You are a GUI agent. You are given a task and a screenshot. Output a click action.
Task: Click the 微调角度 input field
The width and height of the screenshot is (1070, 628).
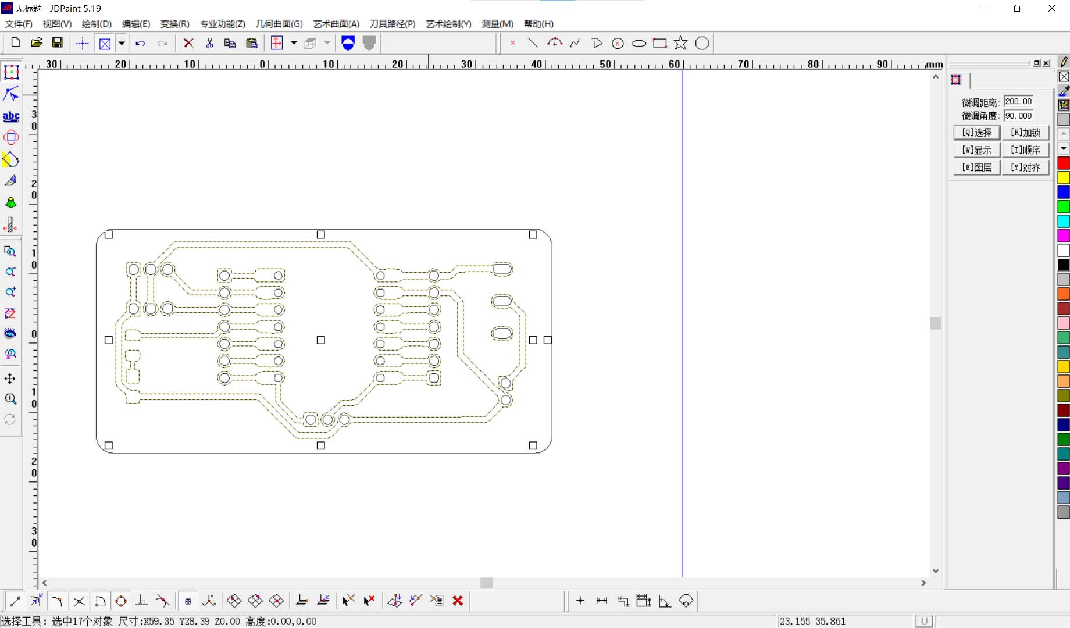point(1018,116)
